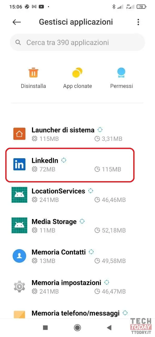
Task: Tap the Android back triangle button
Action: pyautogui.click(x=109, y=328)
